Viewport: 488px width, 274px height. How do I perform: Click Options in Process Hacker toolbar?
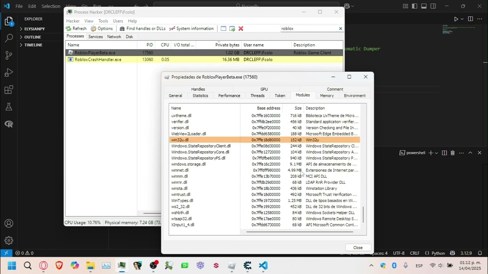(102, 29)
